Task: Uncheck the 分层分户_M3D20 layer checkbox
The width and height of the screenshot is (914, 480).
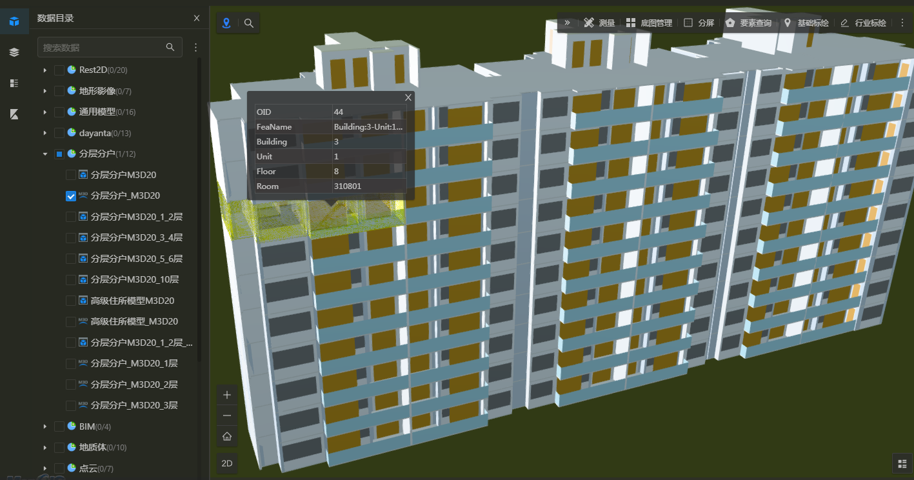Action: pyautogui.click(x=71, y=195)
